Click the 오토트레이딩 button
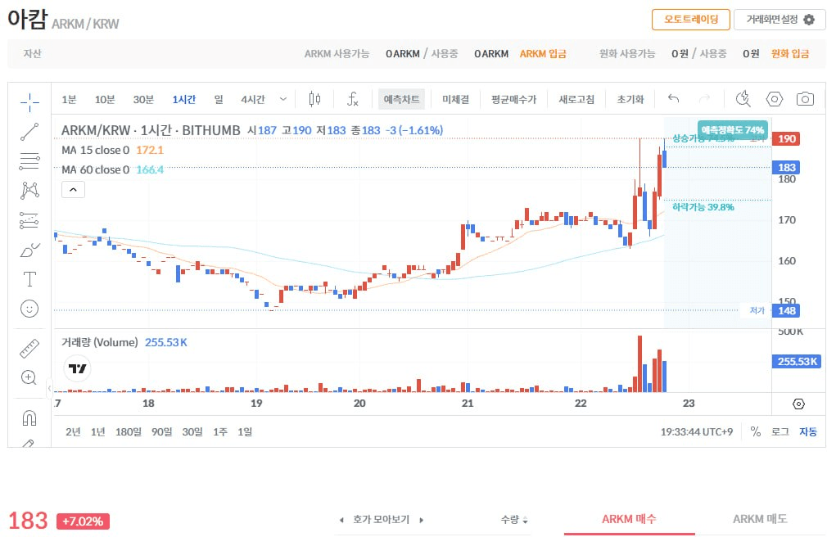 [691, 20]
